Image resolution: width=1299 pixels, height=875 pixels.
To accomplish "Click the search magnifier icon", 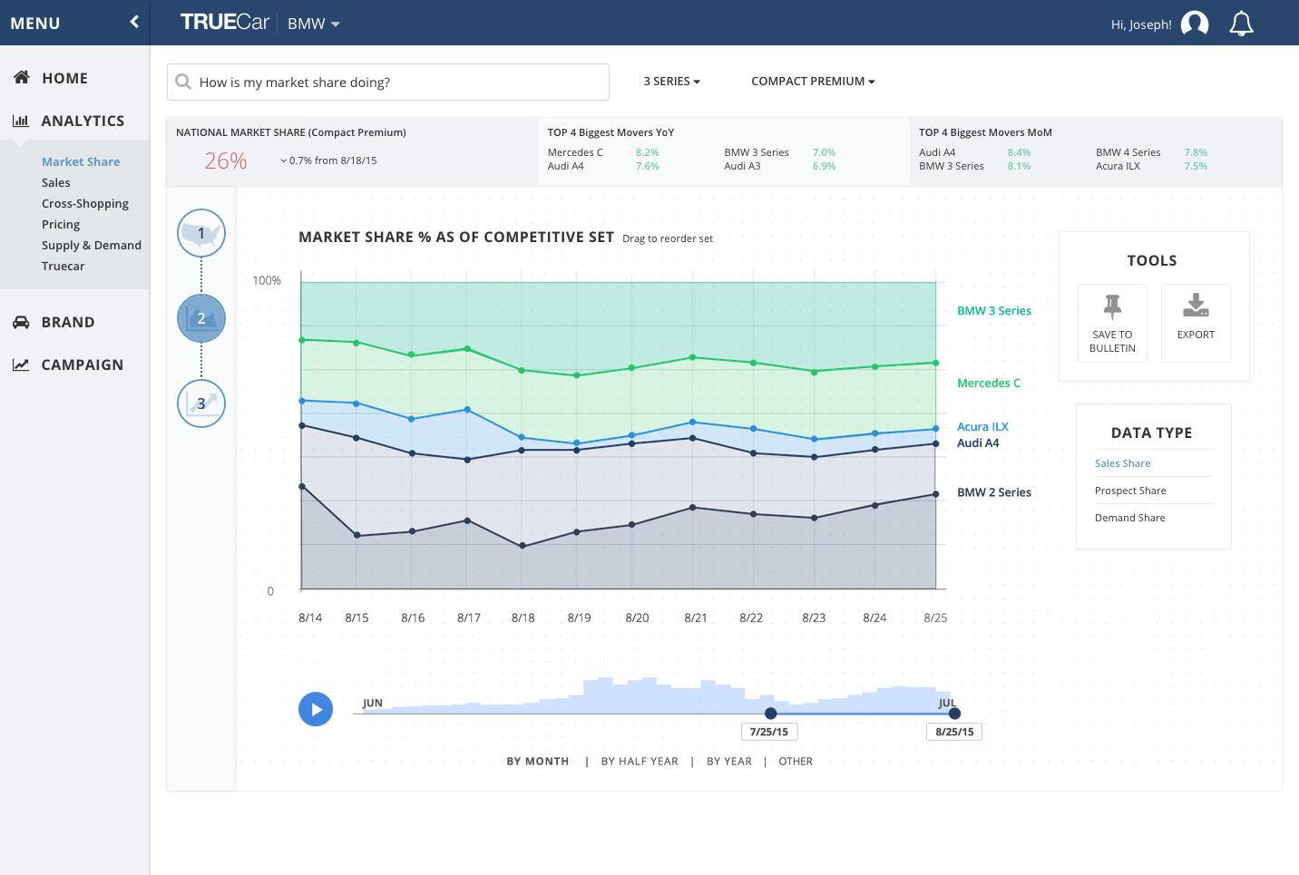I will coord(183,82).
